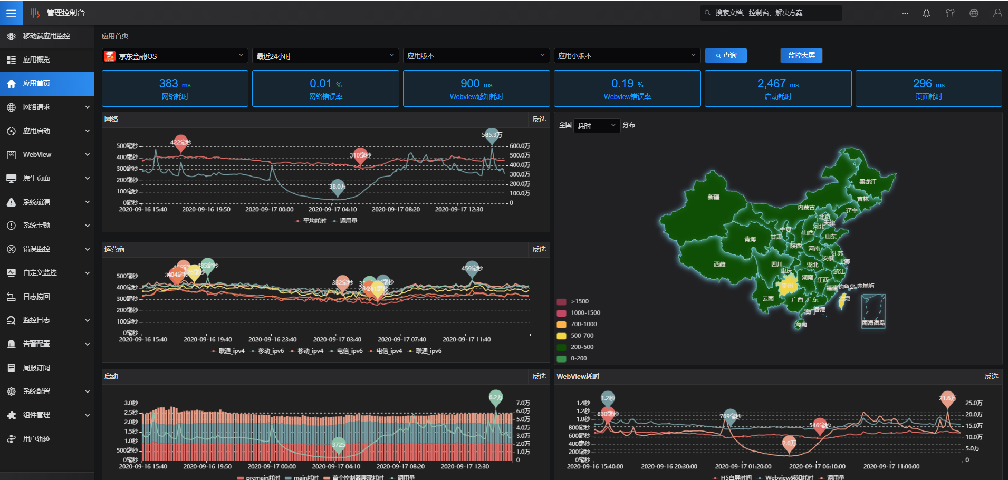Open the user profile icon
Image resolution: width=1008 pixels, height=480 pixels.
(997, 13)
